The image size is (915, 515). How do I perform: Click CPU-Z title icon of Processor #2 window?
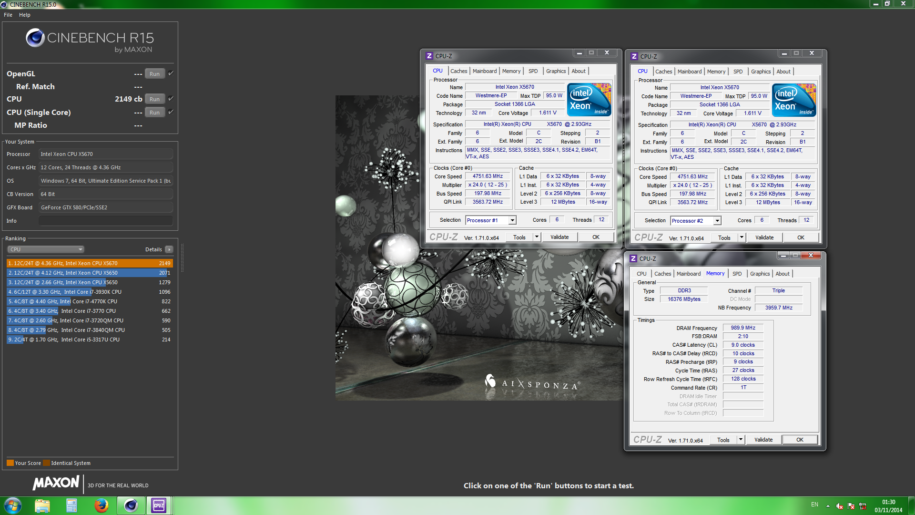click(634, 56)
